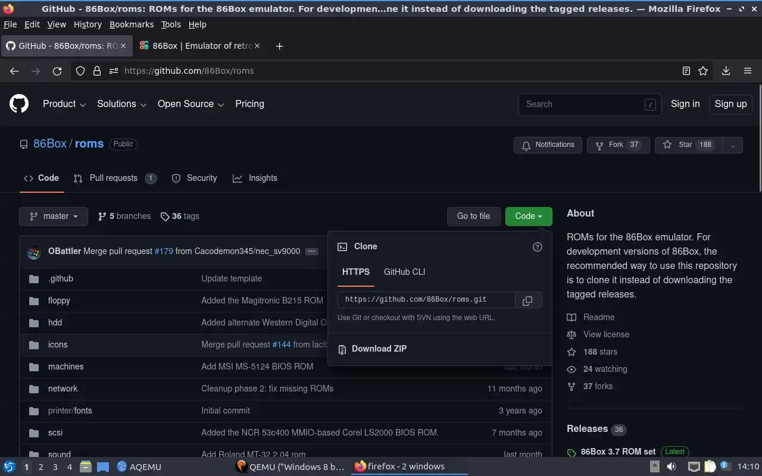Bookmark this page with the star icon
The height and width of the screenshot is (476, 762).
click(703, 71)
